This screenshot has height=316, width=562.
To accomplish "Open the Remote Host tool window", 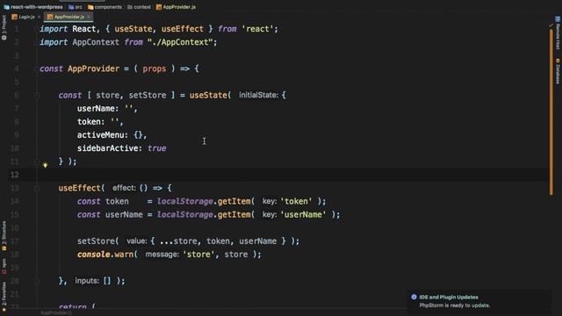I will click(x=558, y=33).
